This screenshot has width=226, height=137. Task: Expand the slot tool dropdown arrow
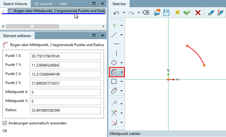click(122, 91)
